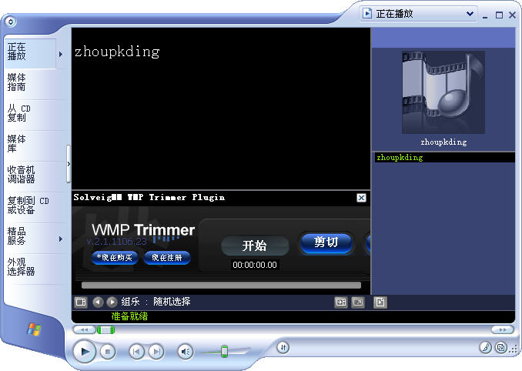Image resolution: width=522 pixels, height=371 pixels.
Task: Click the Now Playing icon beside dropdown
Action: 367,13
